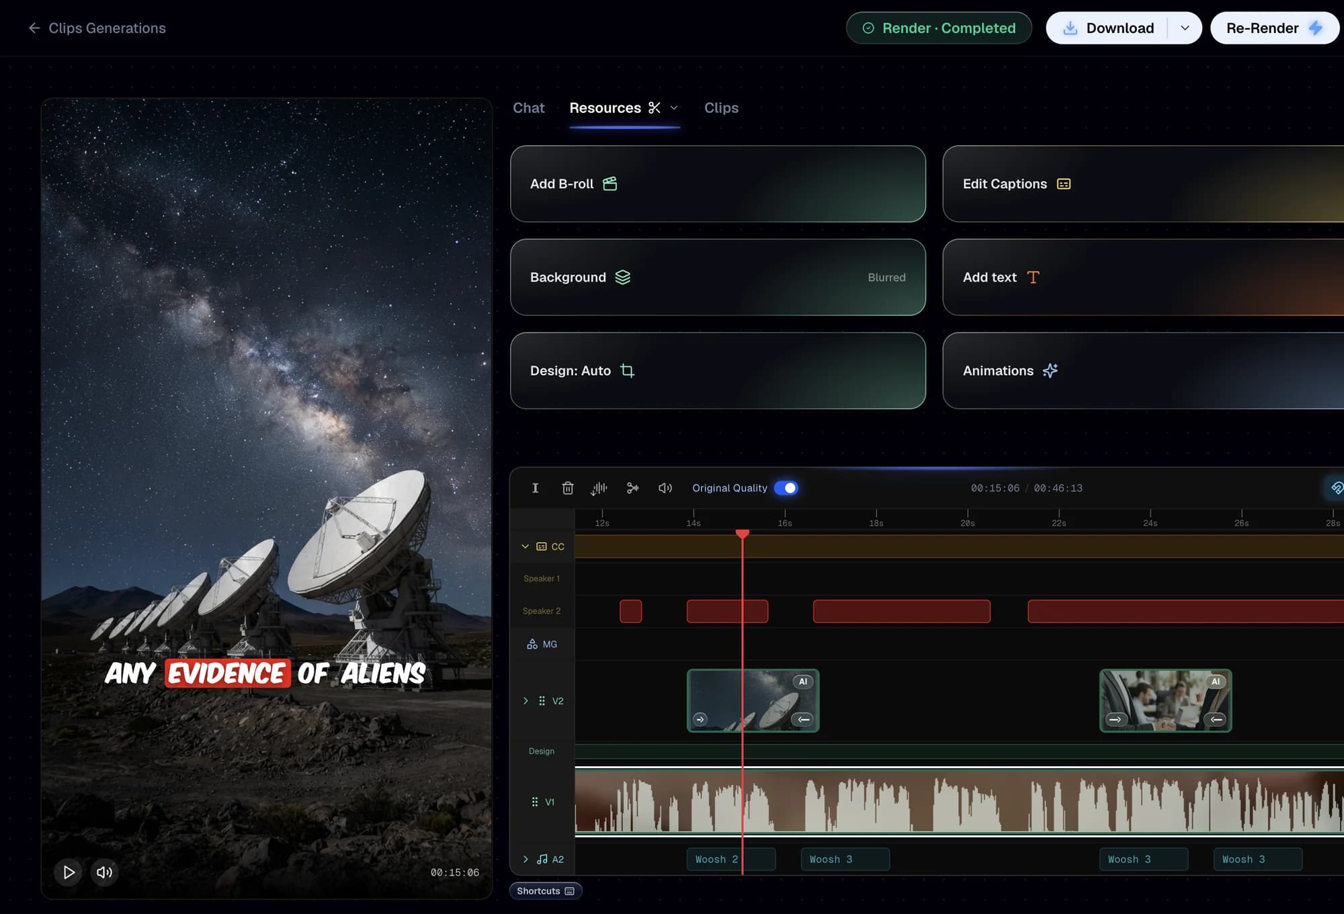1344x914 pixels.
Task: Click the left arrow handle on satellite clip
Action: (x=803, y=720)
